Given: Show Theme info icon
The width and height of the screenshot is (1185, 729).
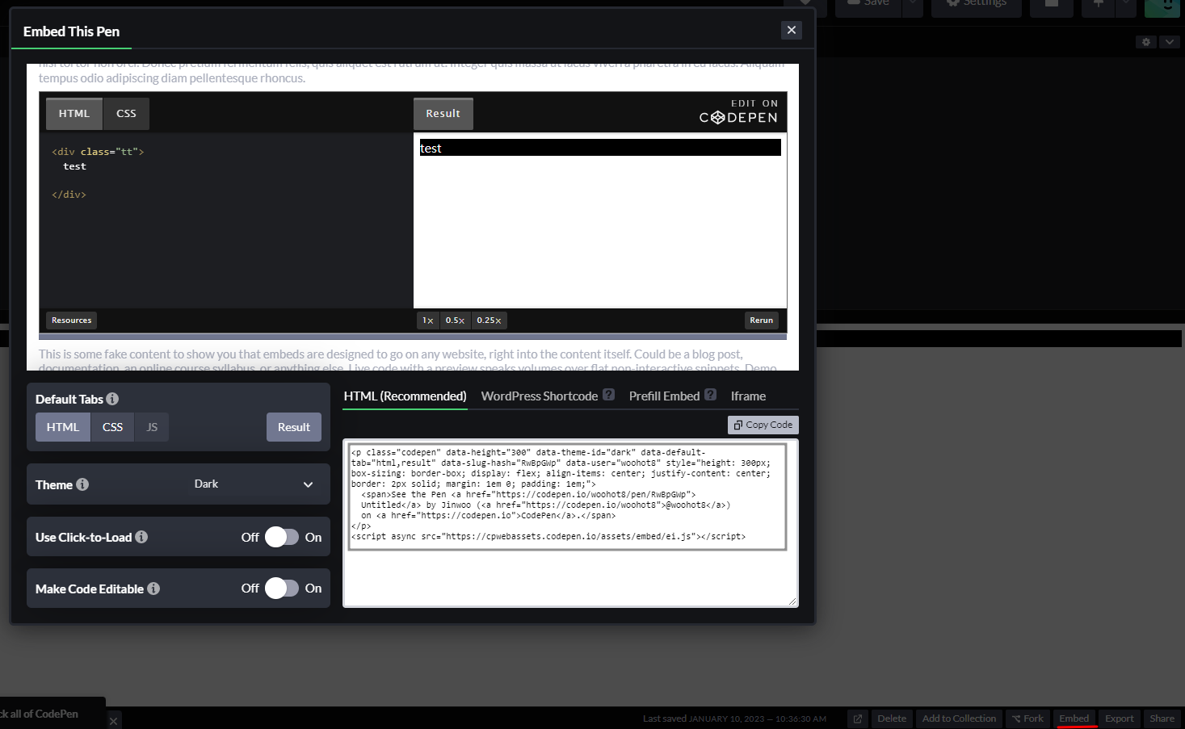Looking at the screenshot, I should pyautogui.click(x=82, y=484).
